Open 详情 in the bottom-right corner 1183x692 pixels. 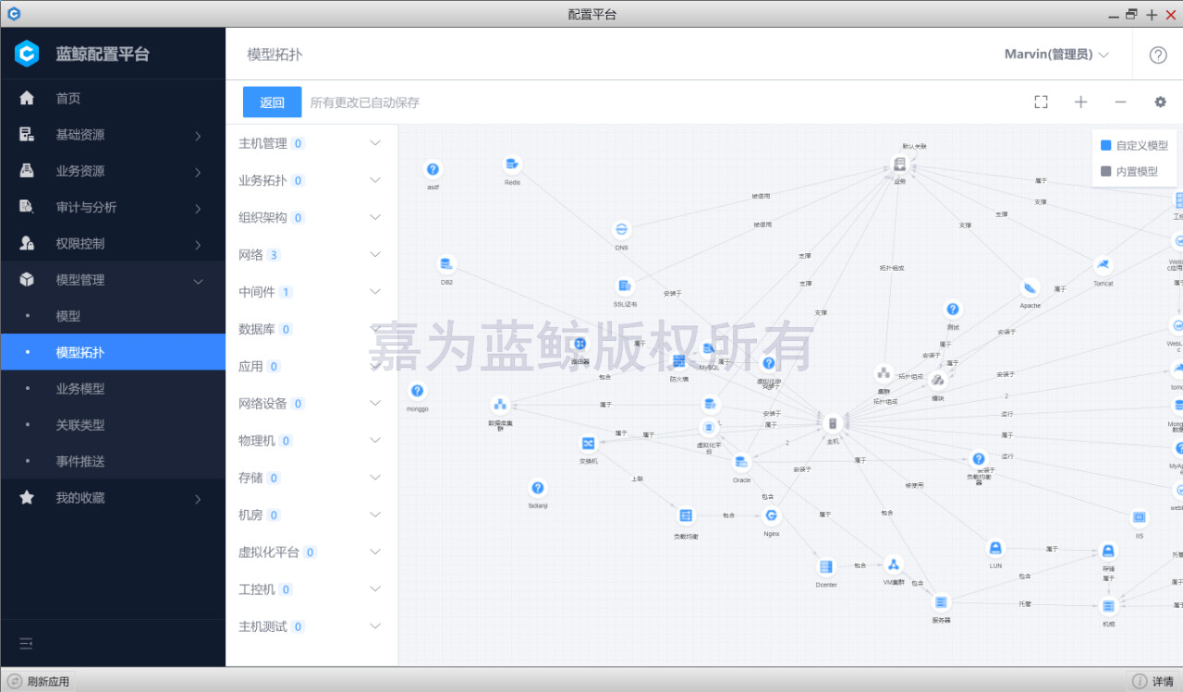click(x=1153, y=682)
